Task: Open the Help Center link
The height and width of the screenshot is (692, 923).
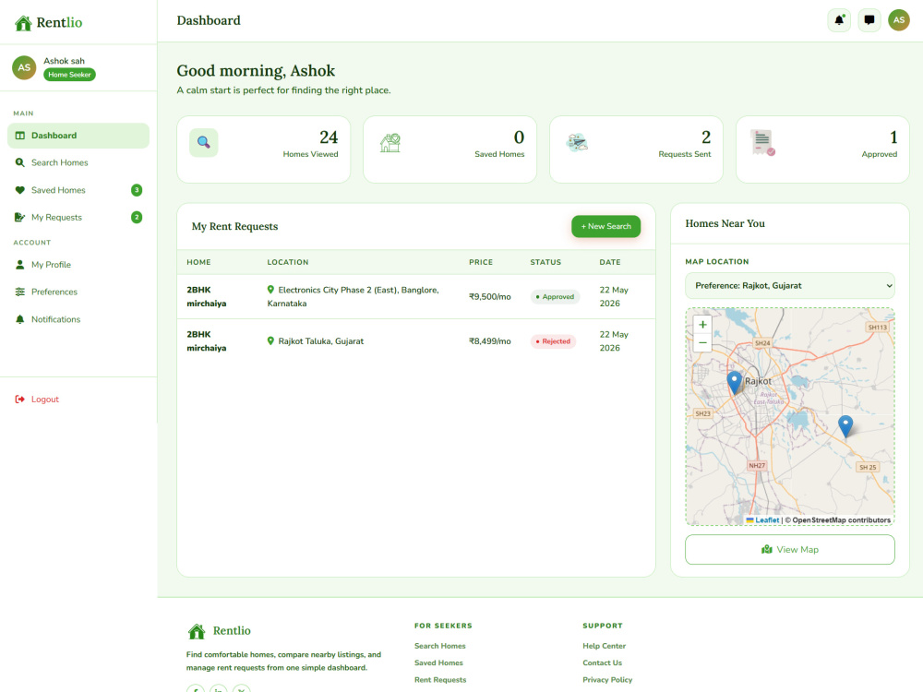Action: (x=604, y=646)
